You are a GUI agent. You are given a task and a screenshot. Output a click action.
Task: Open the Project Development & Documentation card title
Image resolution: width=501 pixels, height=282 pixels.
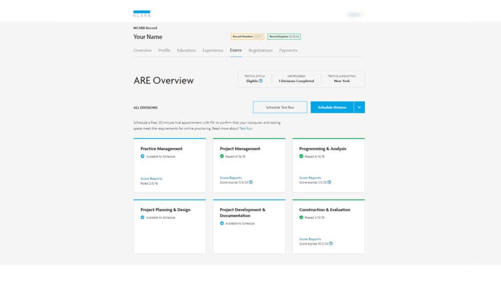pos(243,212)
